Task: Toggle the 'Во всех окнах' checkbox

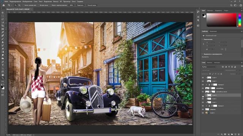Action: (39, 5)
